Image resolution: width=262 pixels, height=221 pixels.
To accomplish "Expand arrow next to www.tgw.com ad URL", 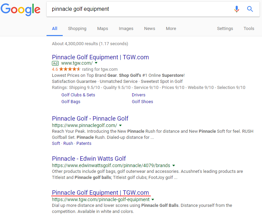I will point(96,63).
